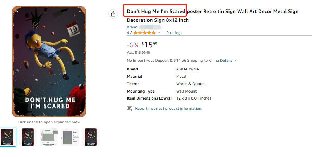Open the 9 ratings link

coord(174,33)
